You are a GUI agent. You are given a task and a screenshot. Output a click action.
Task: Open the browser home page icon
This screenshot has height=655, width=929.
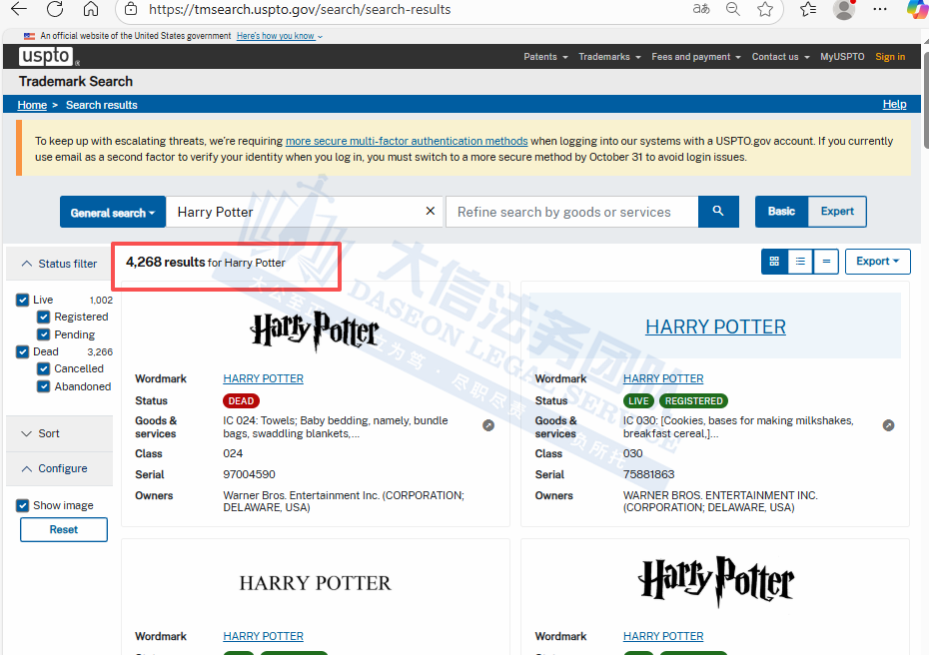tap(91, 8)
